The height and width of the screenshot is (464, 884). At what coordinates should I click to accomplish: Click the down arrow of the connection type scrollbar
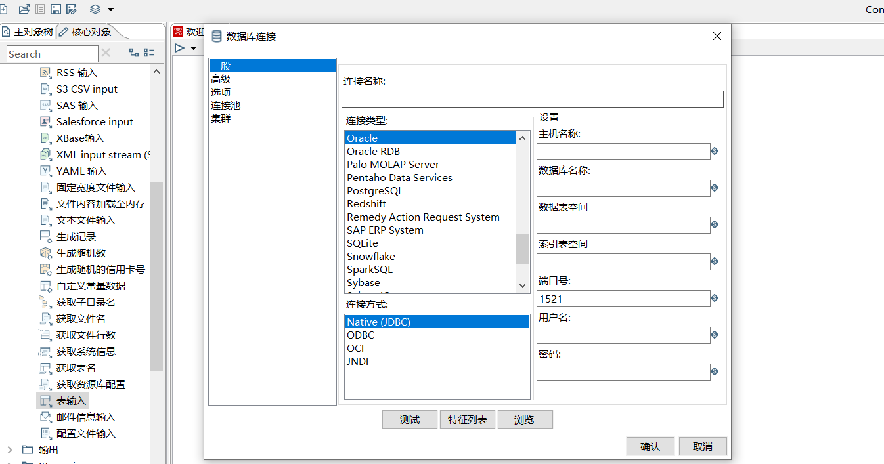point(521,285)
